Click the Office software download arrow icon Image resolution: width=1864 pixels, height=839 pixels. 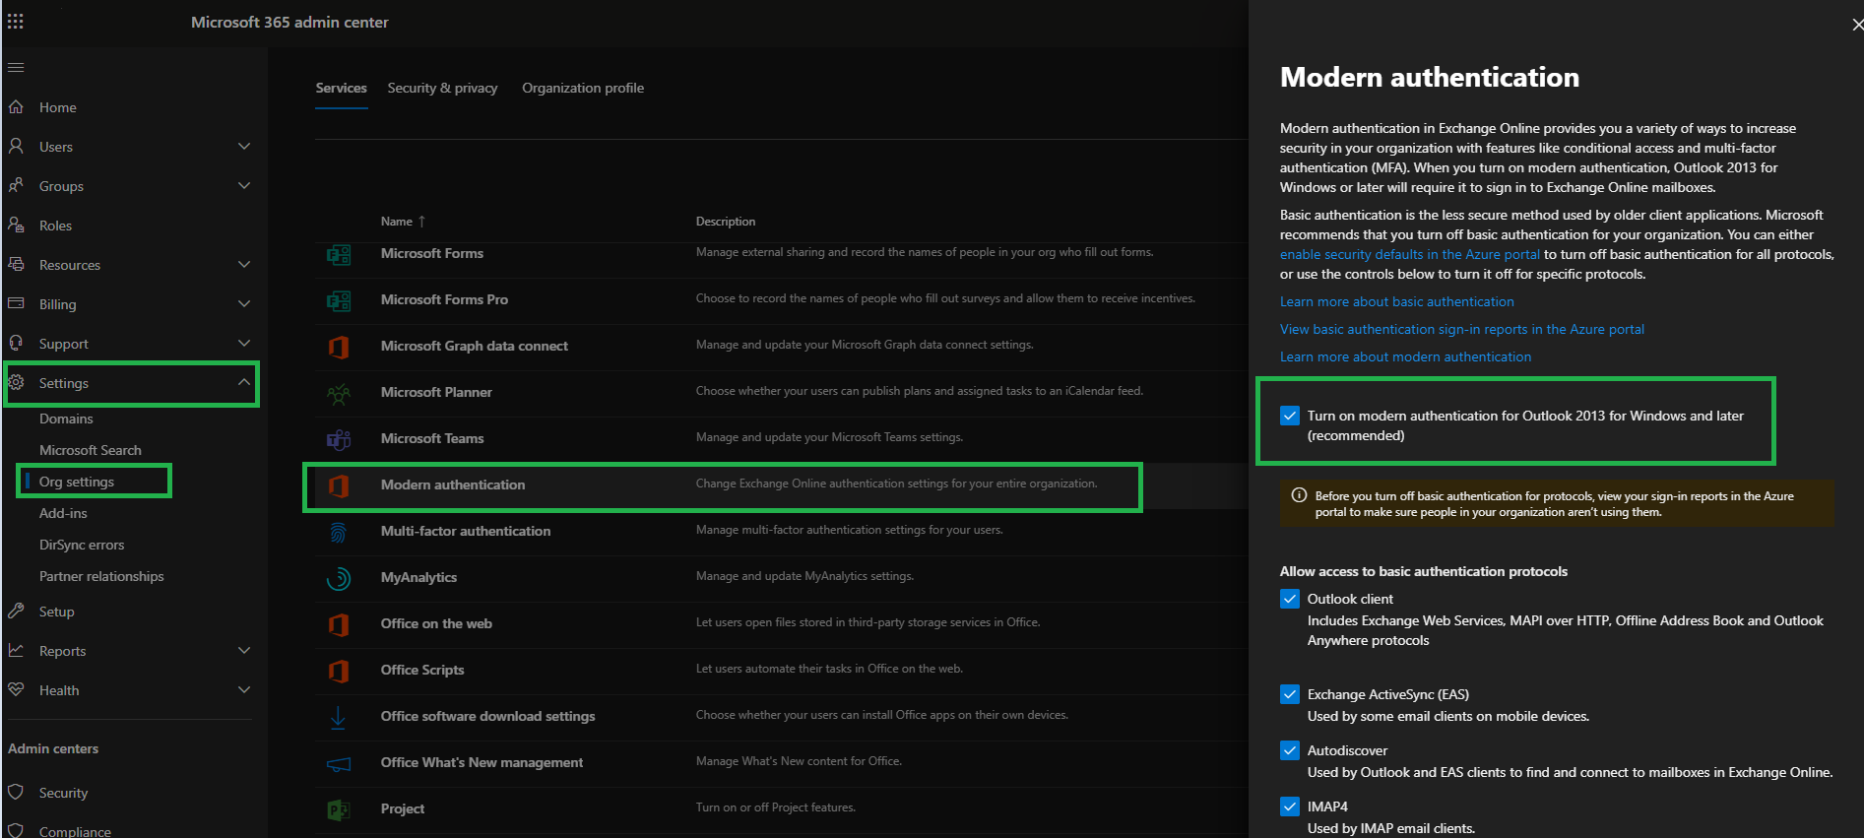pyautogui.click(x=339, y=717)
